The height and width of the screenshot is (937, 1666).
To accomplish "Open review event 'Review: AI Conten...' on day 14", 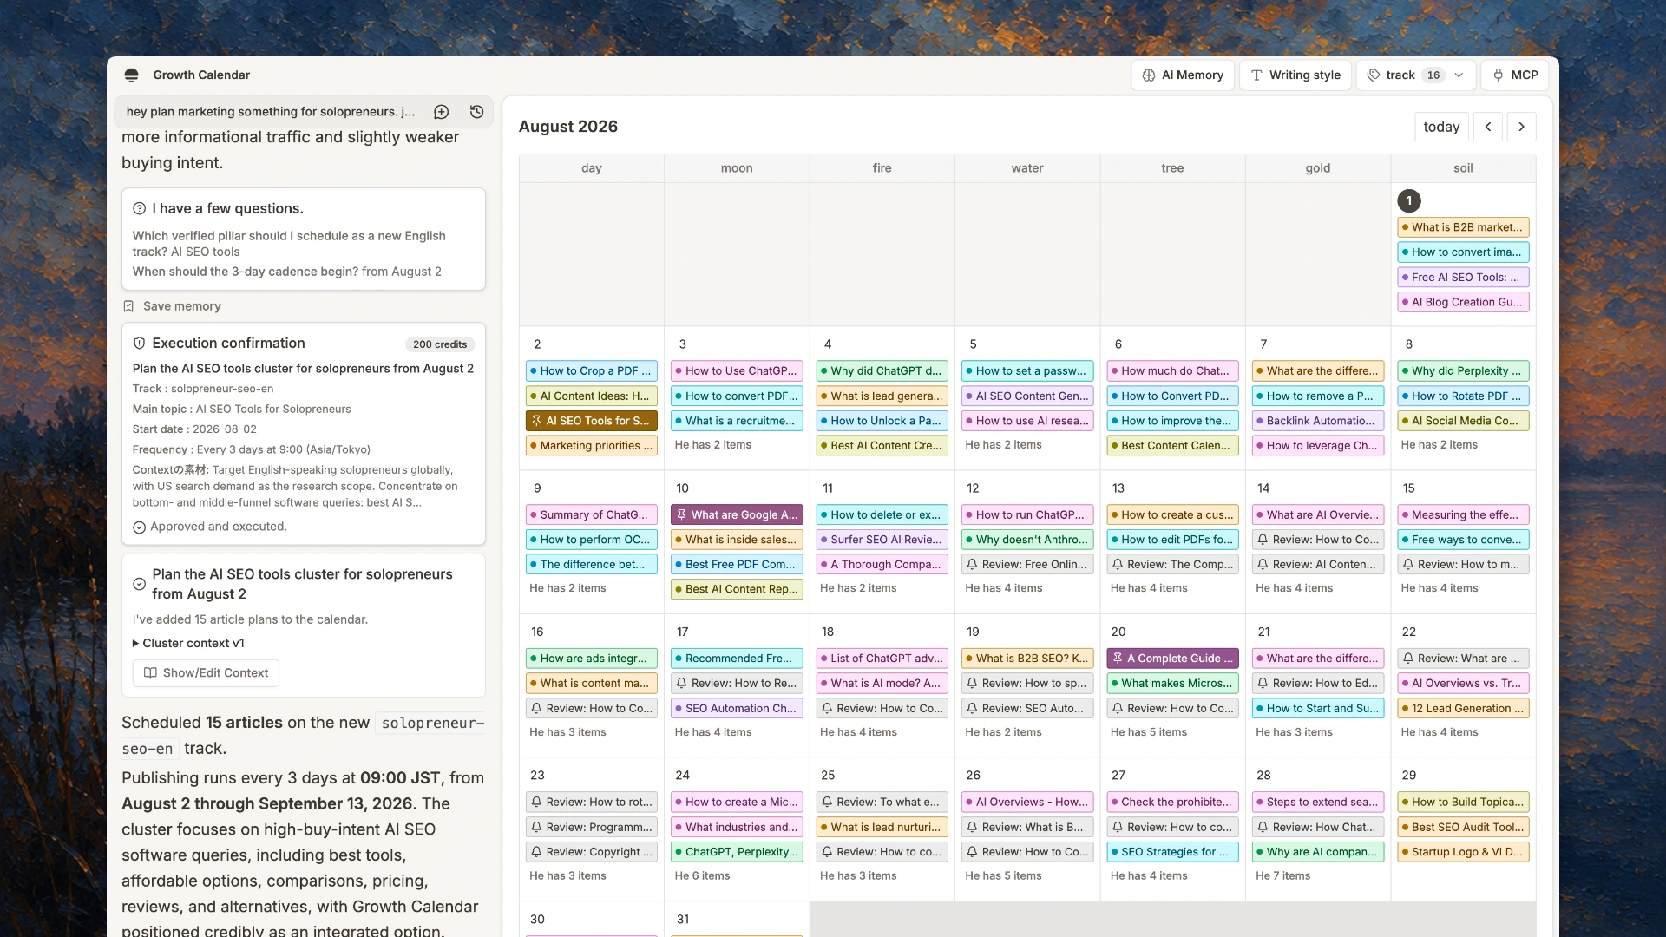I will click(x=1318, y=565).
